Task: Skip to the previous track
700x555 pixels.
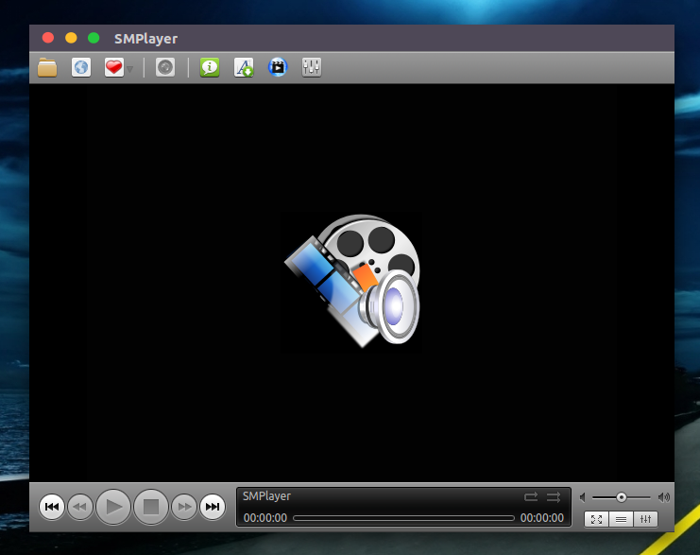Action: coord(52,507)
